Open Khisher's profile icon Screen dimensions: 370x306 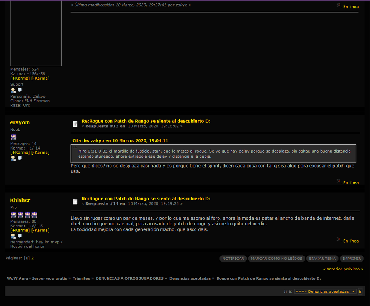coord(13,236)
